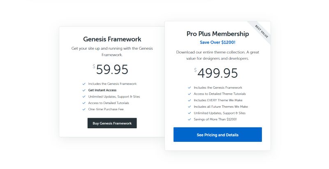This screenshot has width=329, height=169.
Task: Select the Genesis Framework heading
Action: tap(112, 39)
